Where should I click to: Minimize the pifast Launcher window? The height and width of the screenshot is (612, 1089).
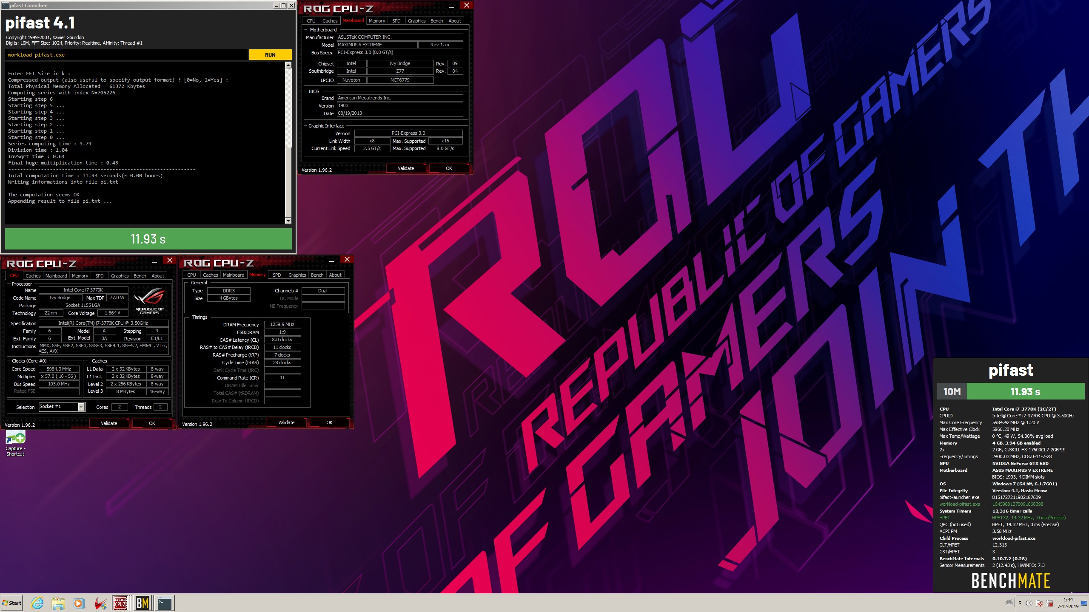click(276, 5)
